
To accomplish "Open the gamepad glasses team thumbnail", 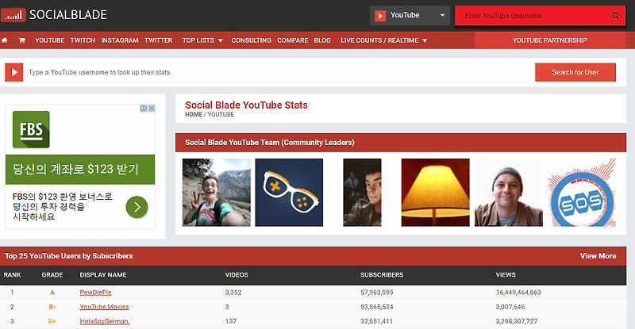I will click(x=289, y=193).
